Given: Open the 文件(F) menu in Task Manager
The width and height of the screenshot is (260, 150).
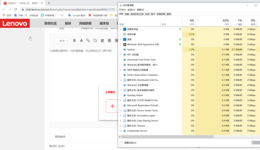Looking at the screenshot, I should pos(122,10).
